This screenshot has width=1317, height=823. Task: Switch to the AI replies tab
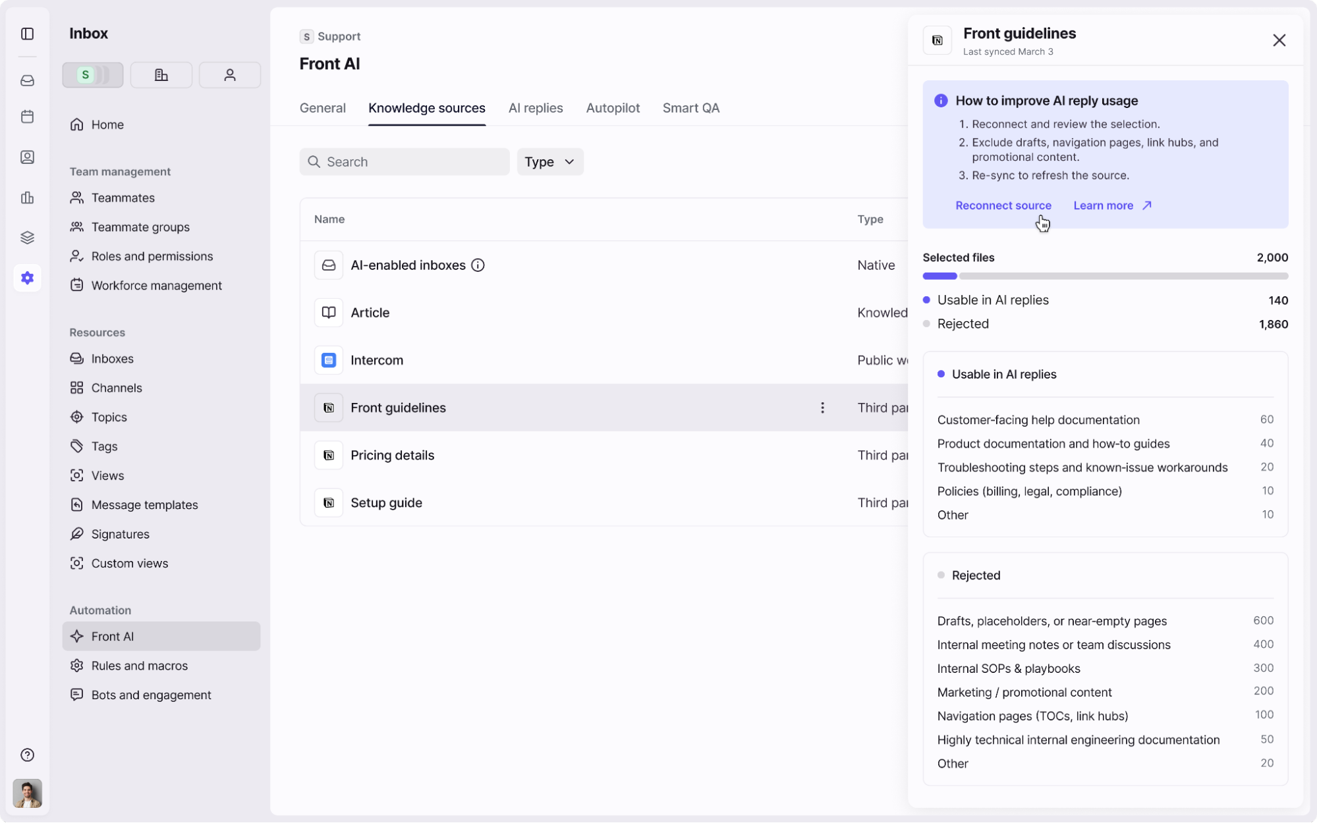535,108
